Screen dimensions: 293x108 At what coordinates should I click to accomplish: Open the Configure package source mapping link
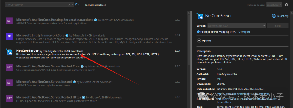coord(244,32)
